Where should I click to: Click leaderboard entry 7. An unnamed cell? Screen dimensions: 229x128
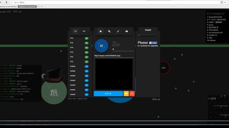coord(215,32)
